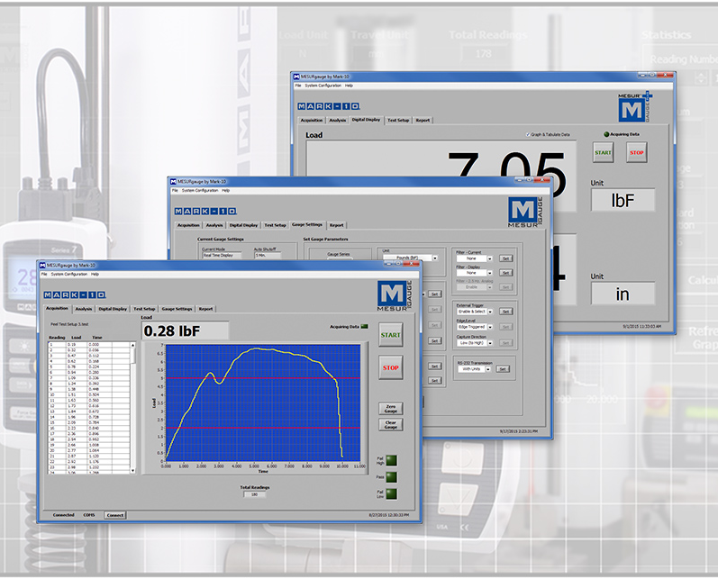Click the 'in' unit display in back window
This screenshot has height=579, width=718.
point(623,294)
